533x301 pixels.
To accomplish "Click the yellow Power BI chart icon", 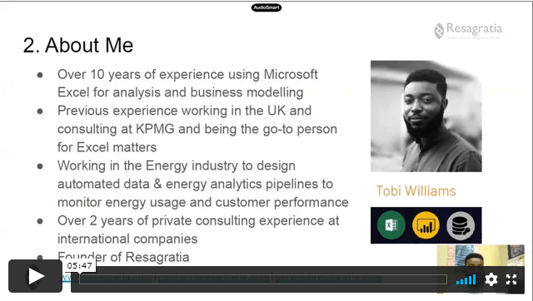I will pos(426,225).
